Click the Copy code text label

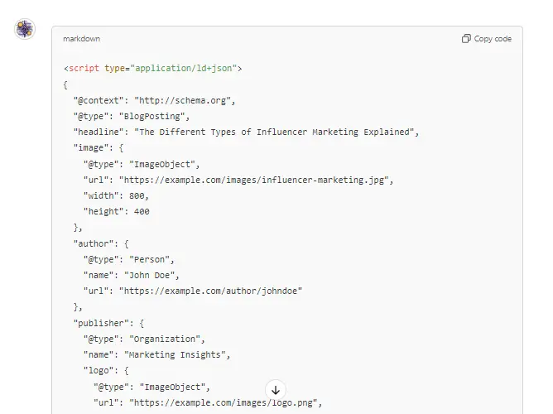493,39
